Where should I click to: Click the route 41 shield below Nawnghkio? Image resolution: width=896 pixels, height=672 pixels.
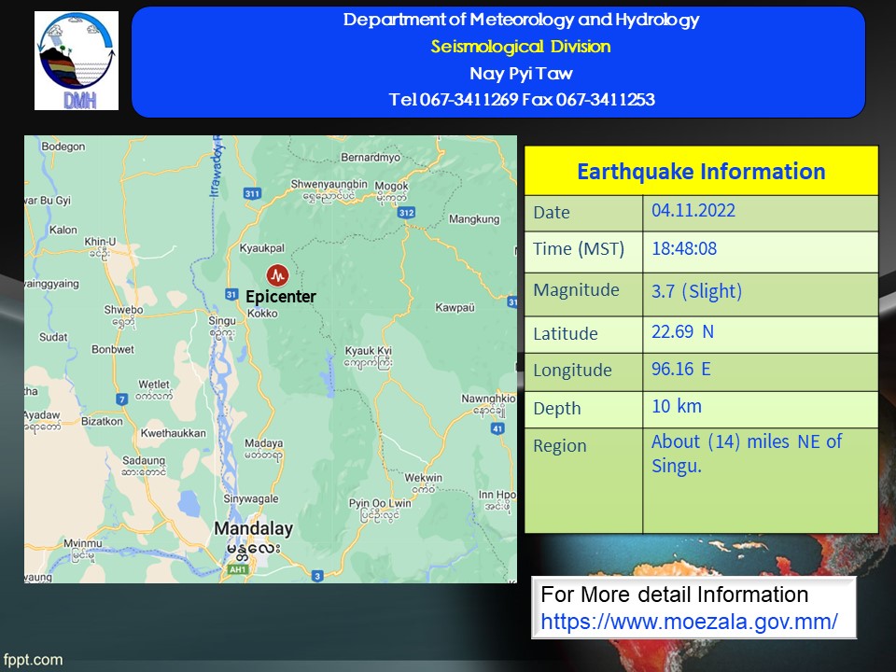pos(497,428)
